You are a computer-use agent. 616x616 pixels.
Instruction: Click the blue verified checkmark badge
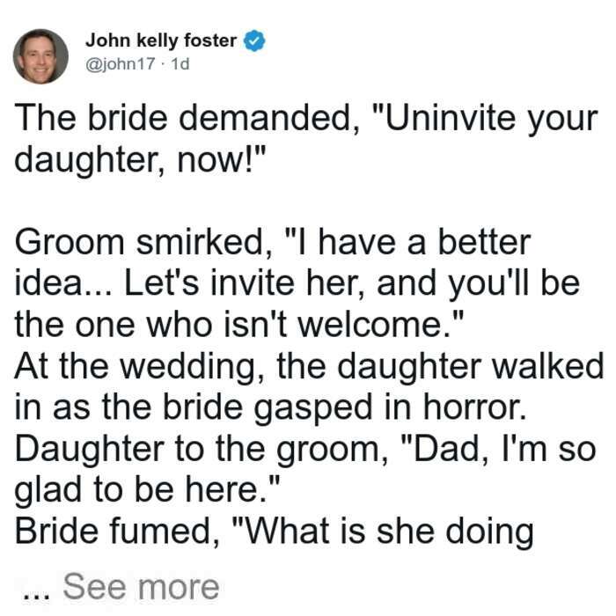click(254, 40)
